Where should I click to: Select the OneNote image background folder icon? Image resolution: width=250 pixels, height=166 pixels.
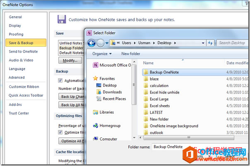[146, 126]
